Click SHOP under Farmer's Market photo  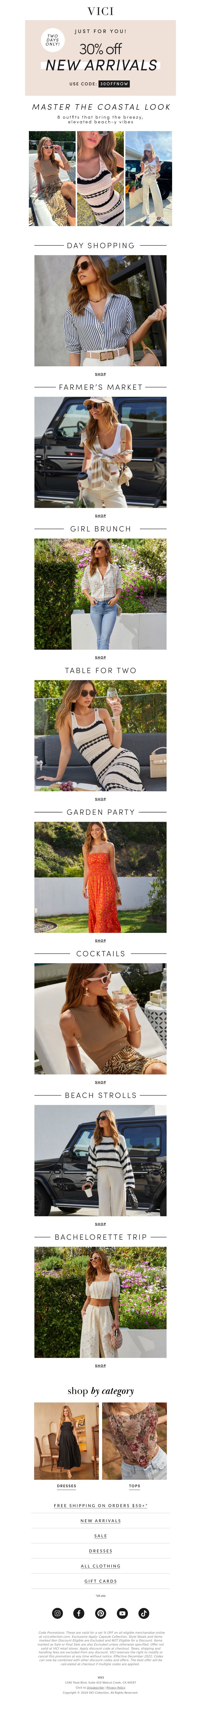tap(100, 515)
